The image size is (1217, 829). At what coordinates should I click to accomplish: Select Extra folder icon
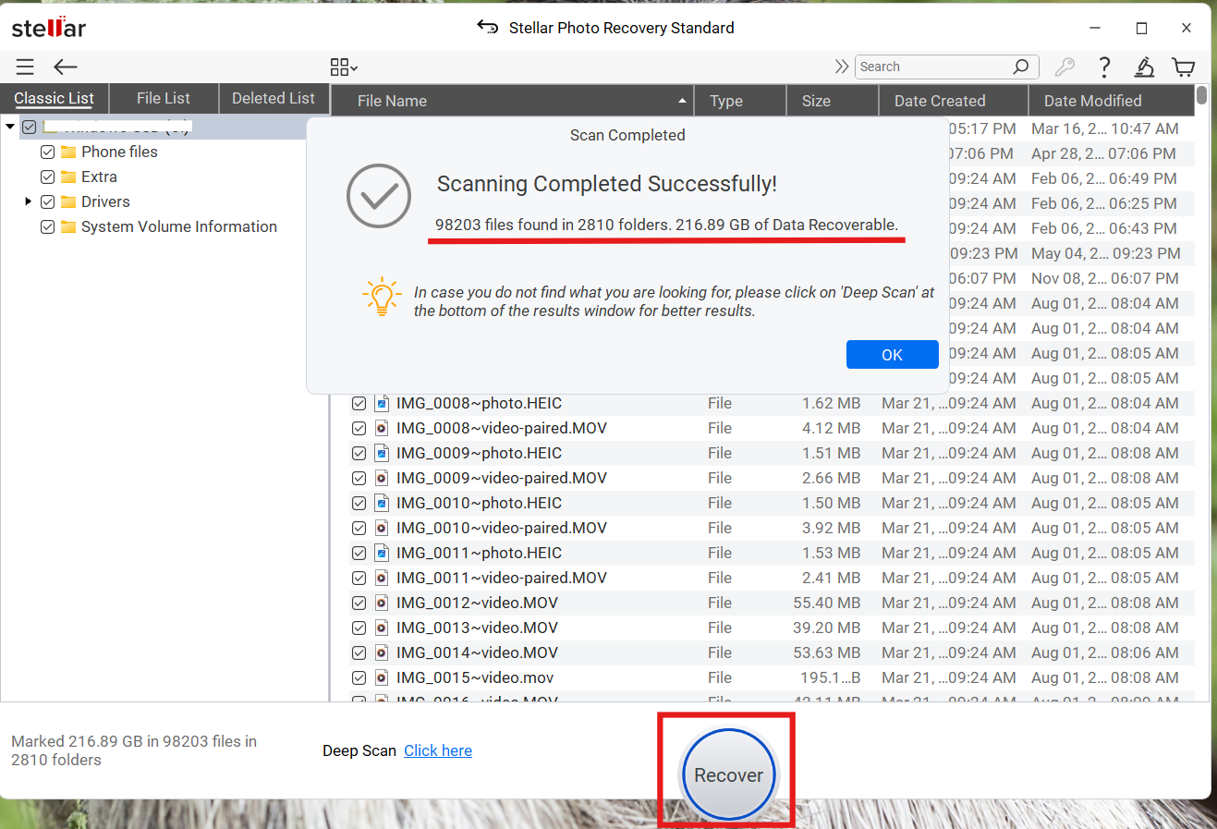tap(68, 177)
